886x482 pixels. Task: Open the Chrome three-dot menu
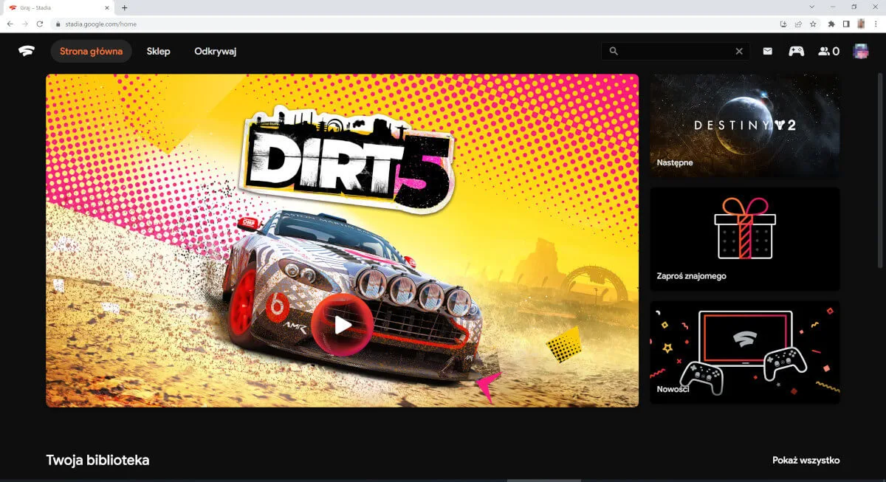876,24
